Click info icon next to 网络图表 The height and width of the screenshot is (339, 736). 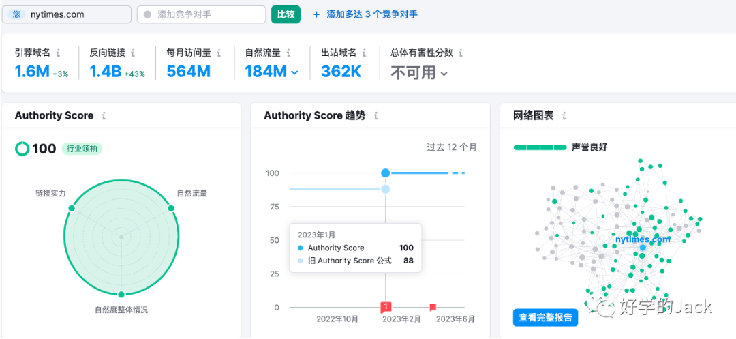[x=562, y=116]
